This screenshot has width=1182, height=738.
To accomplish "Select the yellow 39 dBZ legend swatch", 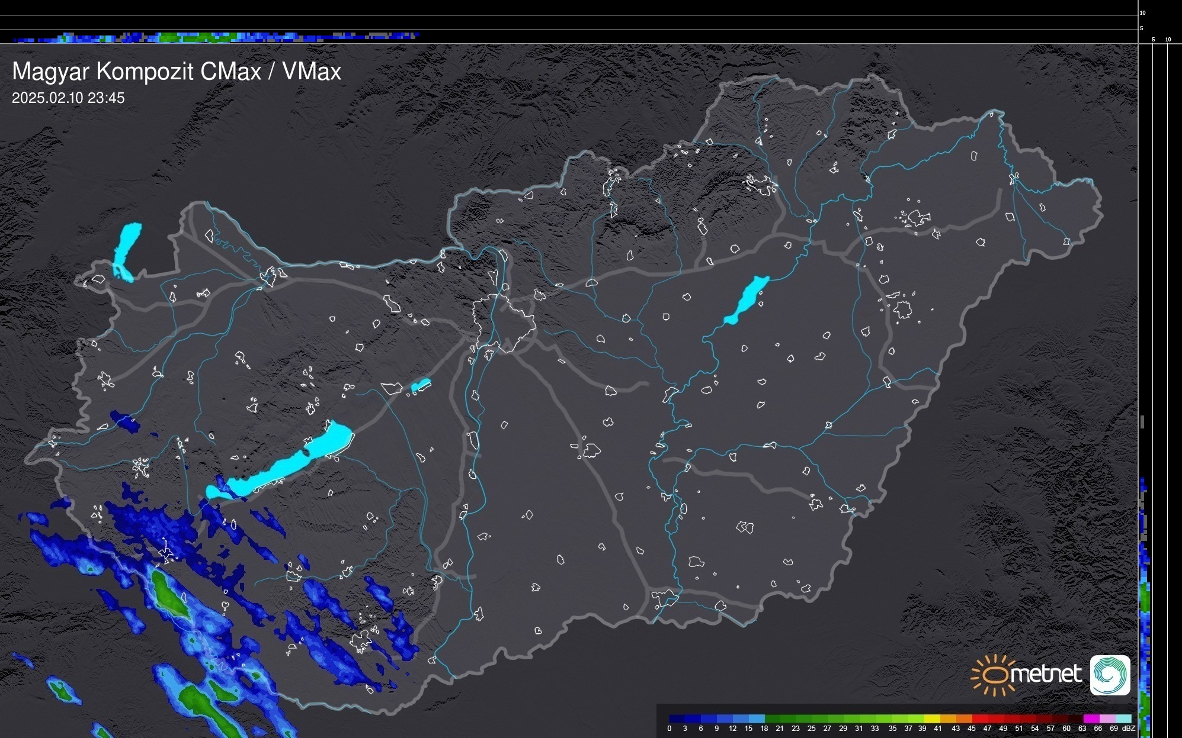I will tap(932, 718).
